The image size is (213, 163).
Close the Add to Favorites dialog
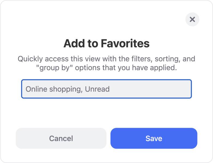[x=192, y=19]
